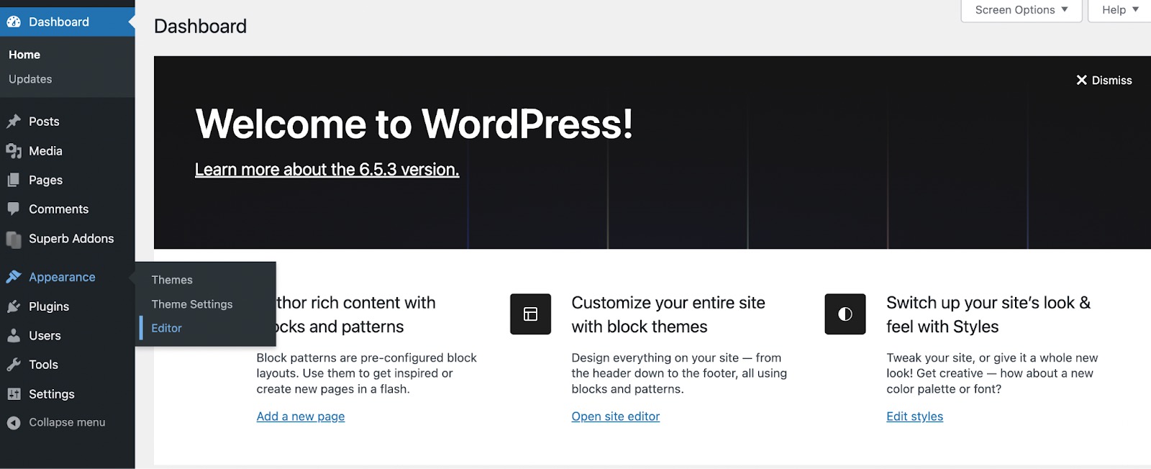
Task: Click heading 'Switch up your site's look'
Action: coord(988,303)
